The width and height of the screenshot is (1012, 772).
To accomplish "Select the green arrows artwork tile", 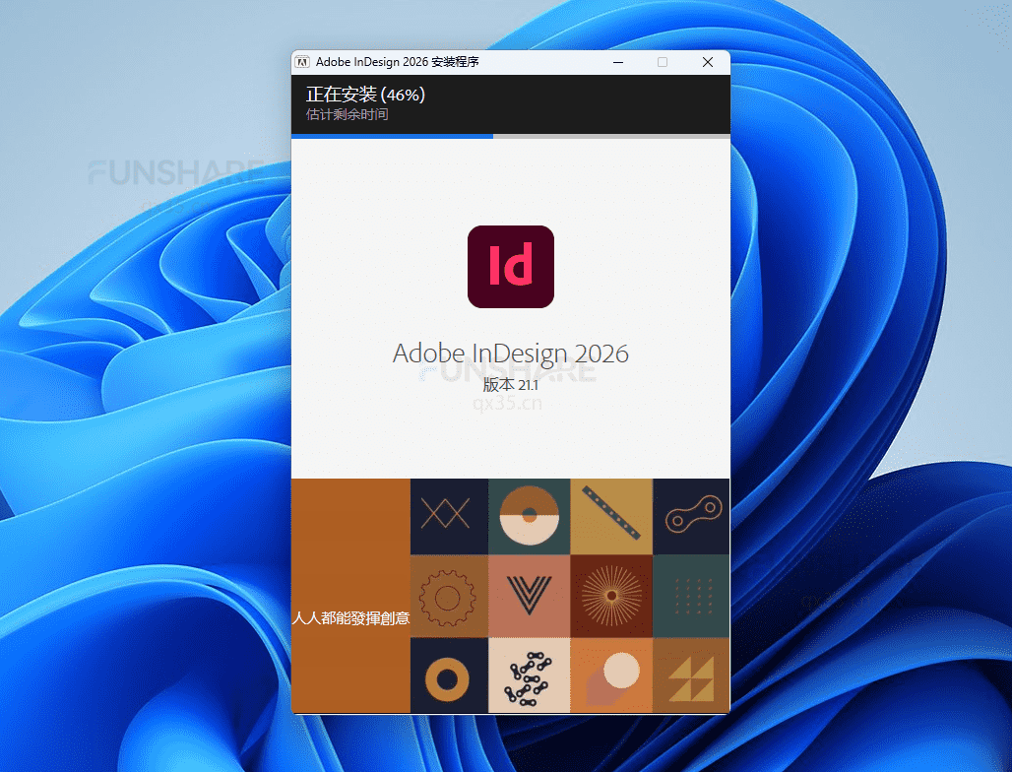I will [x=691, y=675].
